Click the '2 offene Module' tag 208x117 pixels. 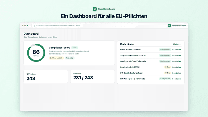56,58
